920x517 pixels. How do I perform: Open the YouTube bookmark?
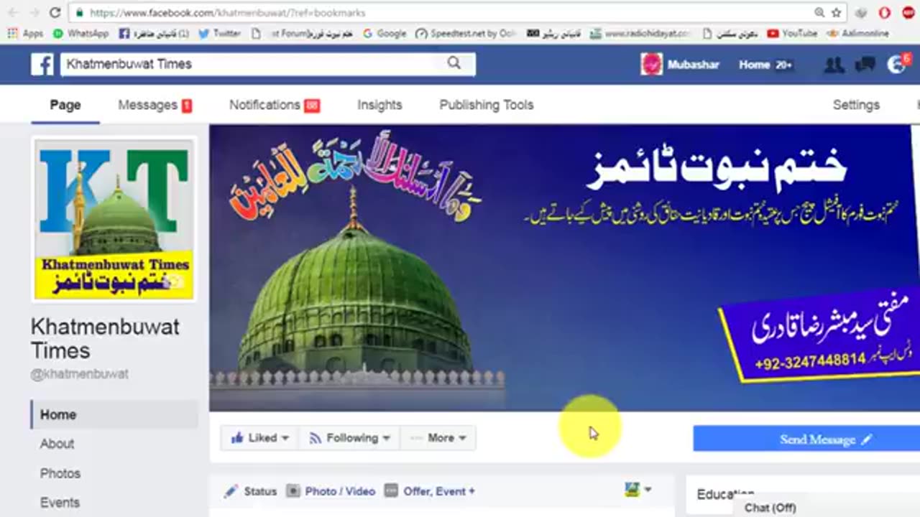[x=792, y=33]
